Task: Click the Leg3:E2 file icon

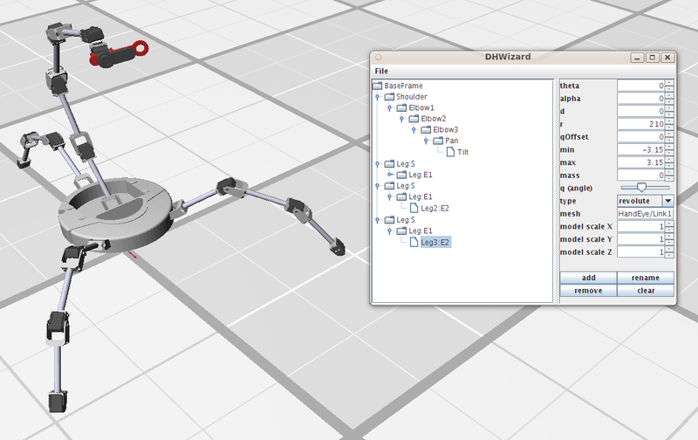Action: 414,242
